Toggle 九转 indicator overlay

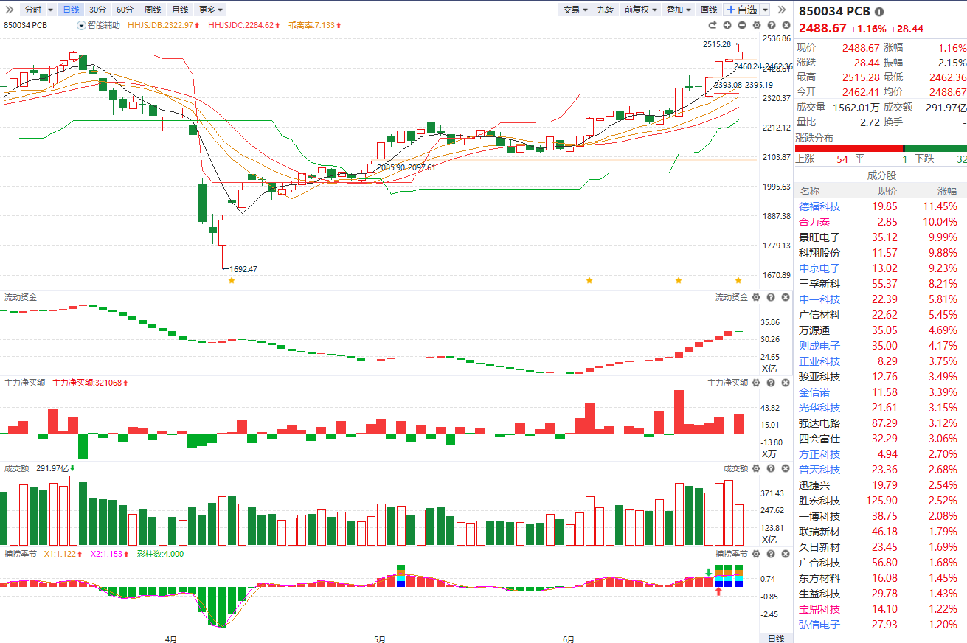coord(605,10)
